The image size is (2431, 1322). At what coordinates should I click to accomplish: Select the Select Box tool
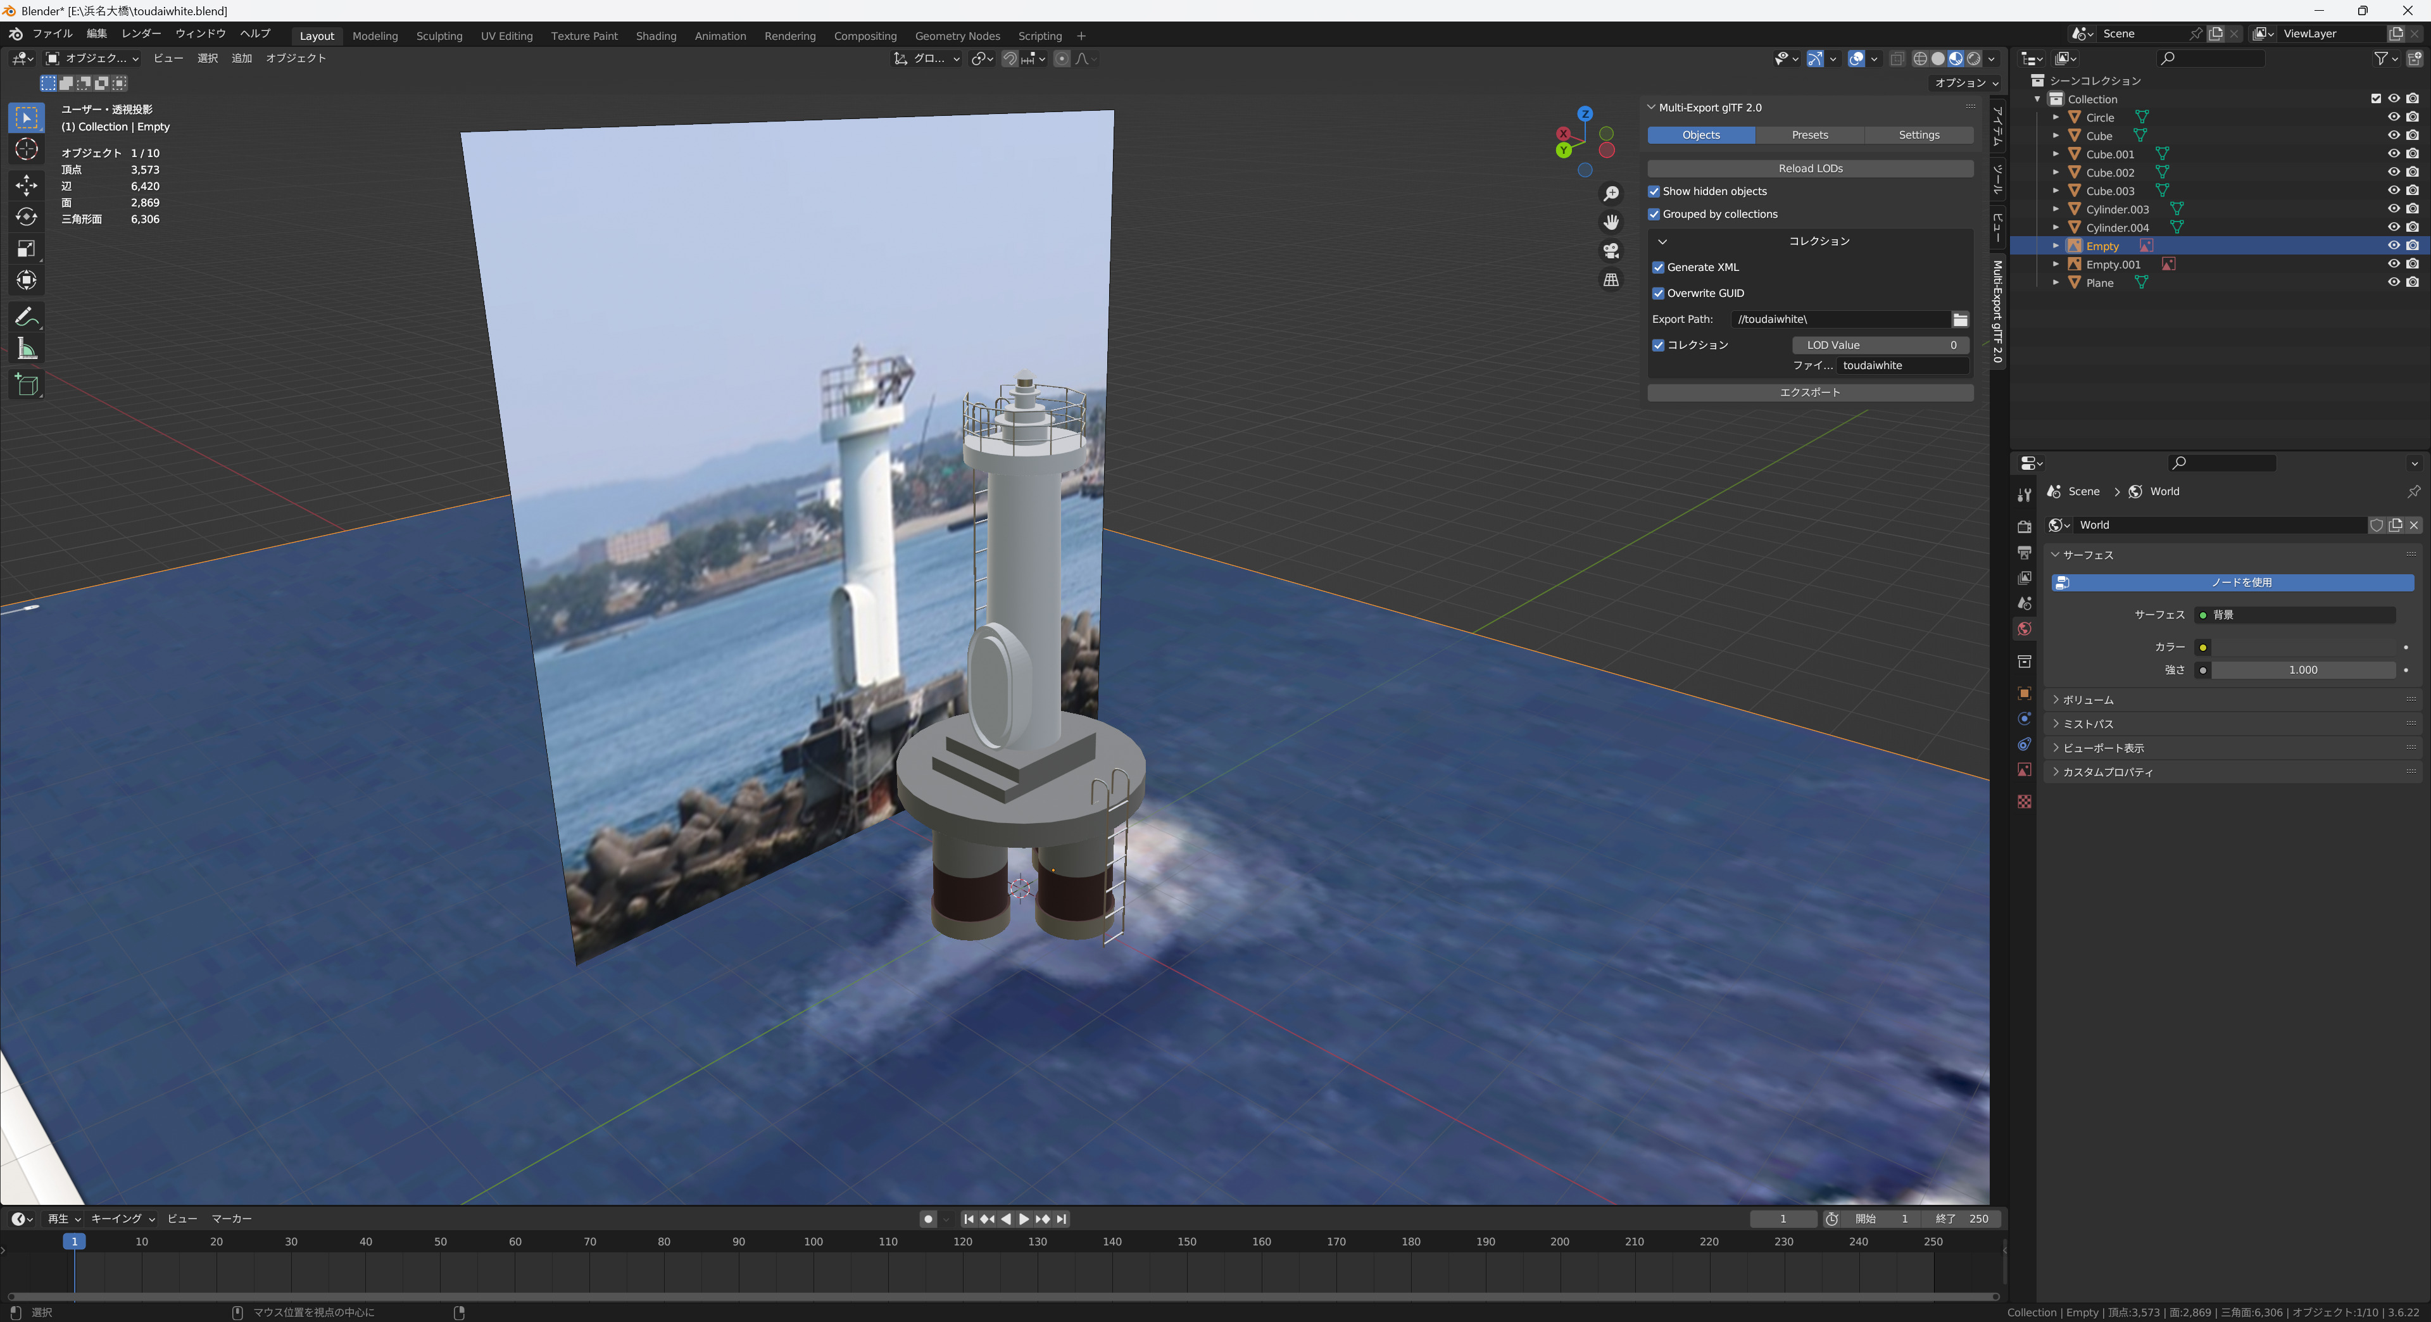(x=27, y=117)
